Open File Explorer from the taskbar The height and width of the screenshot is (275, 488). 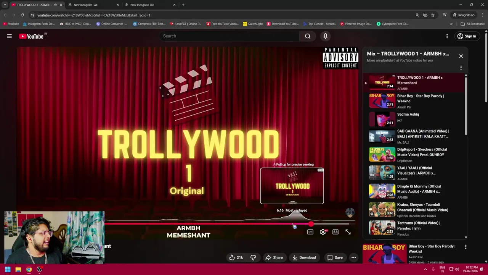point(18,269)
